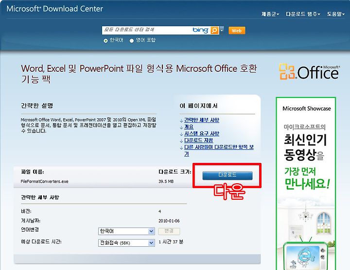This screenshot has height=270, width=350.
Task: Click the Microsoft Showcase banner heading
Action: coord(306,109)
